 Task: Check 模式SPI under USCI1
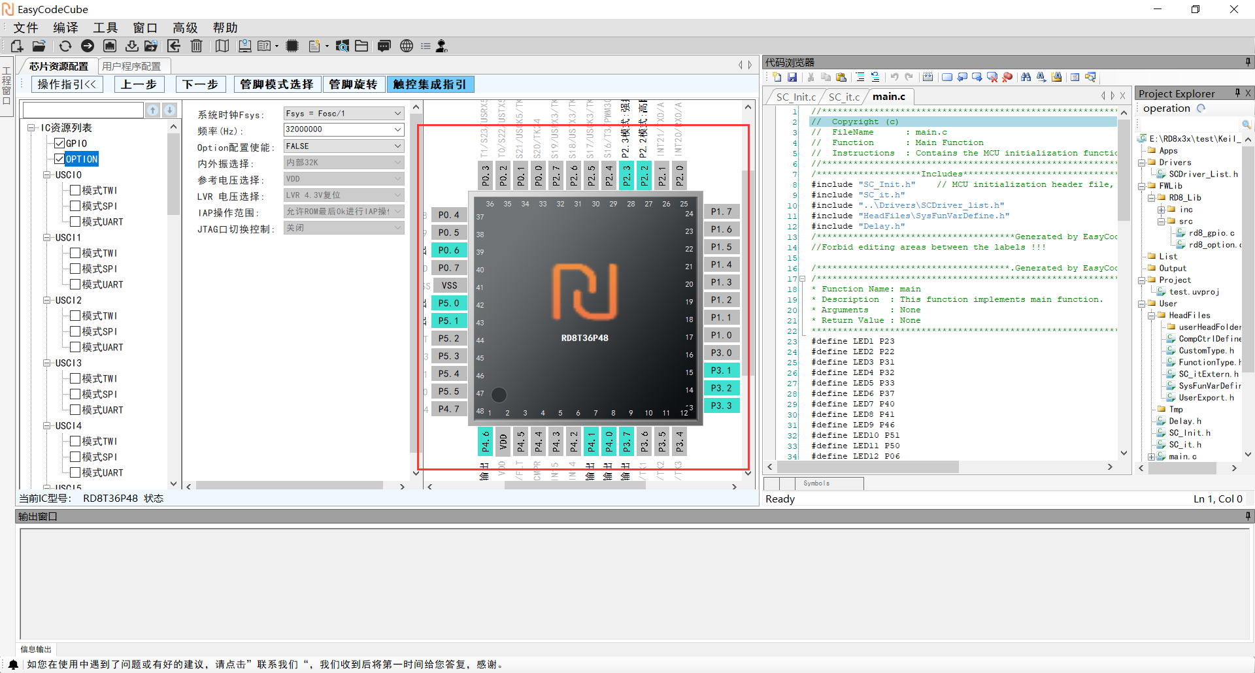tap(75, 269)
